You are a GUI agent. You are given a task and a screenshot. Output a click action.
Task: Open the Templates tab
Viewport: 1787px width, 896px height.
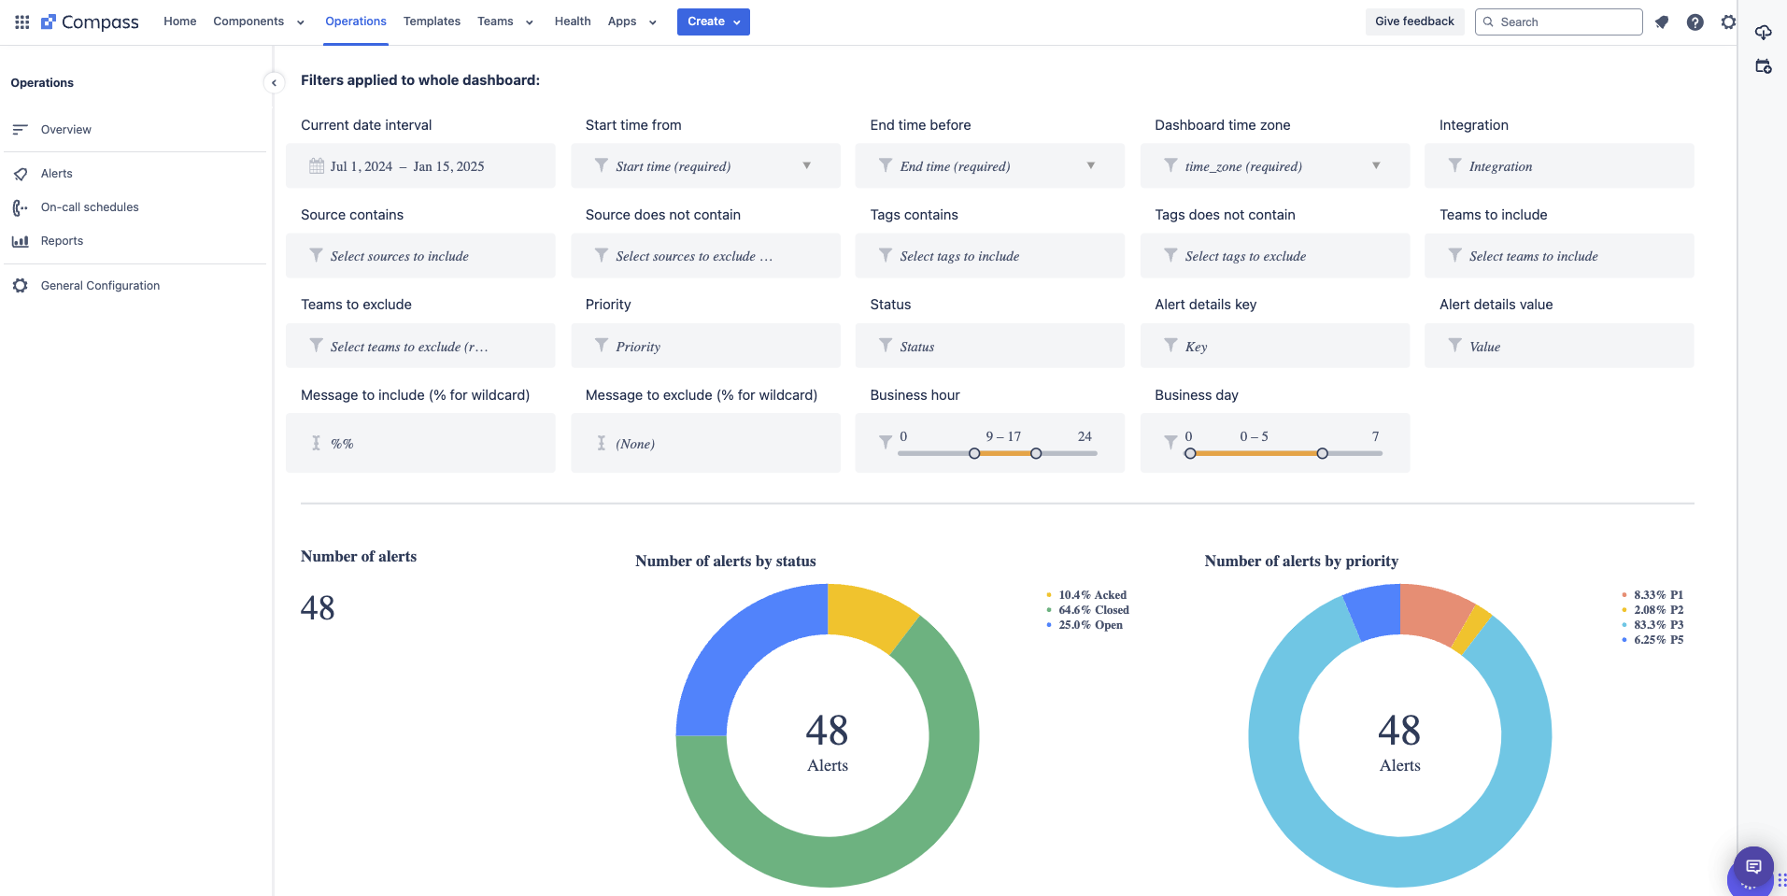pyautogui.click(x=432, y=21)
